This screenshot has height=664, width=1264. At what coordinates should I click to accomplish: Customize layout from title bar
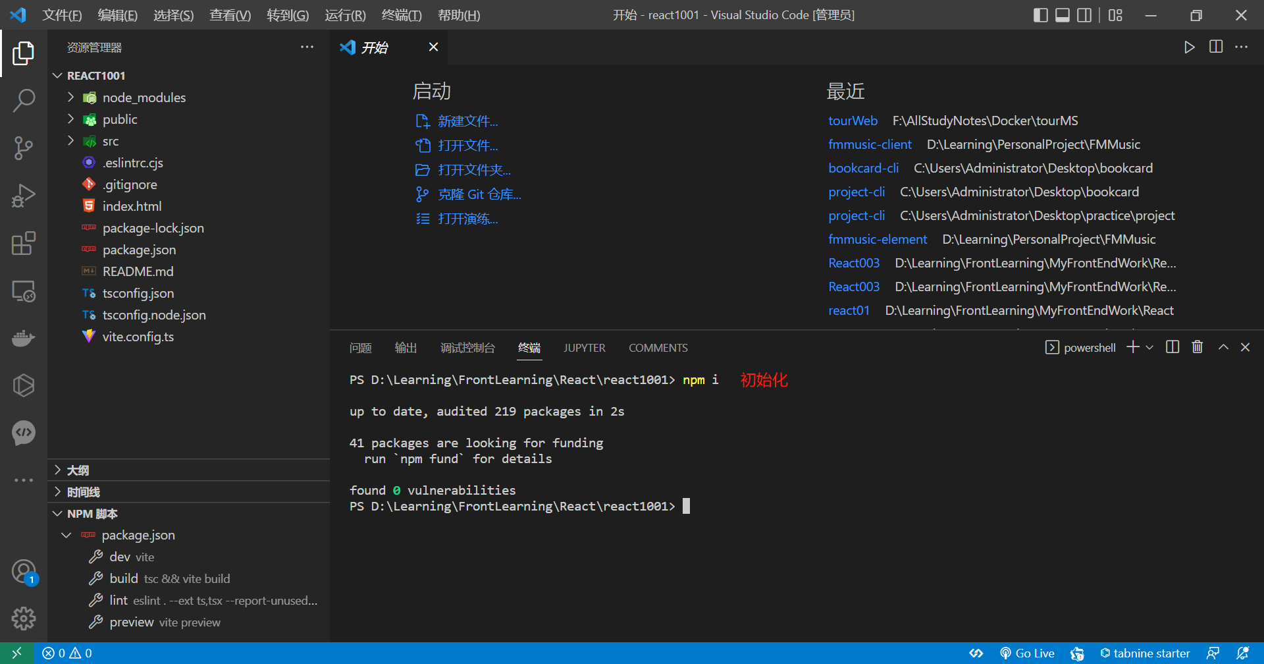(x=1115, y=15)
